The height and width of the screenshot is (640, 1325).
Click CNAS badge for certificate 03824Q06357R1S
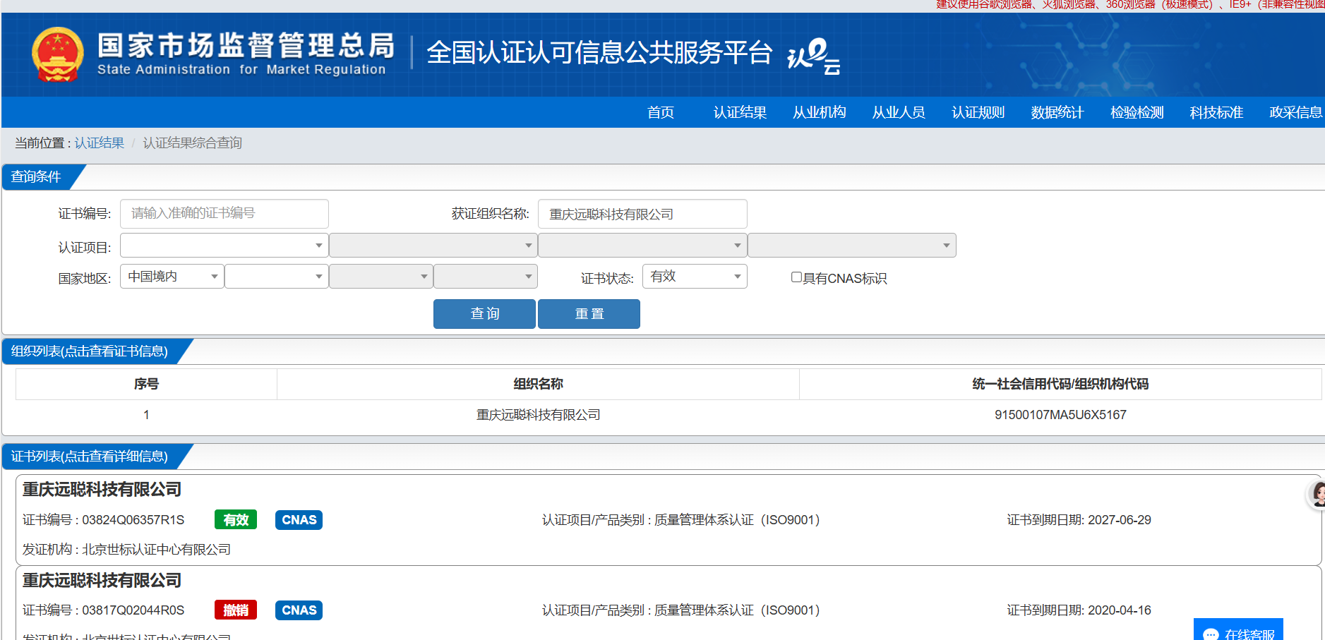click(x=299, y=520)
